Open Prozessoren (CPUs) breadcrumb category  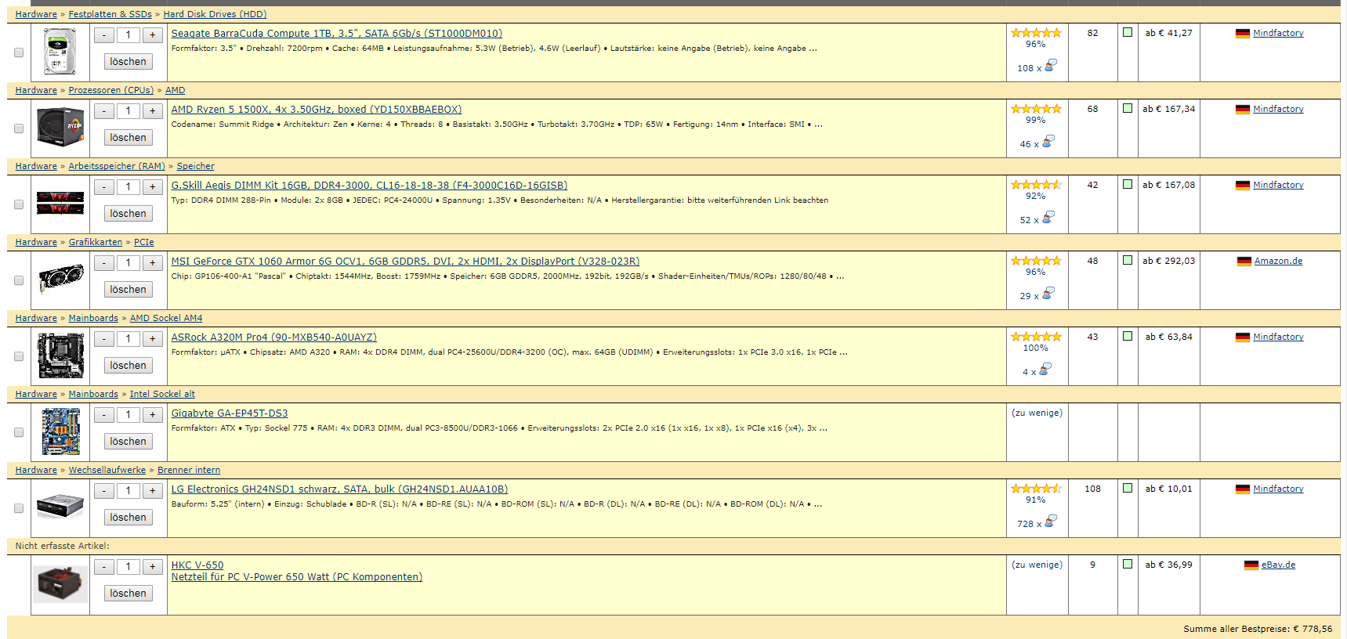[111, 90]
